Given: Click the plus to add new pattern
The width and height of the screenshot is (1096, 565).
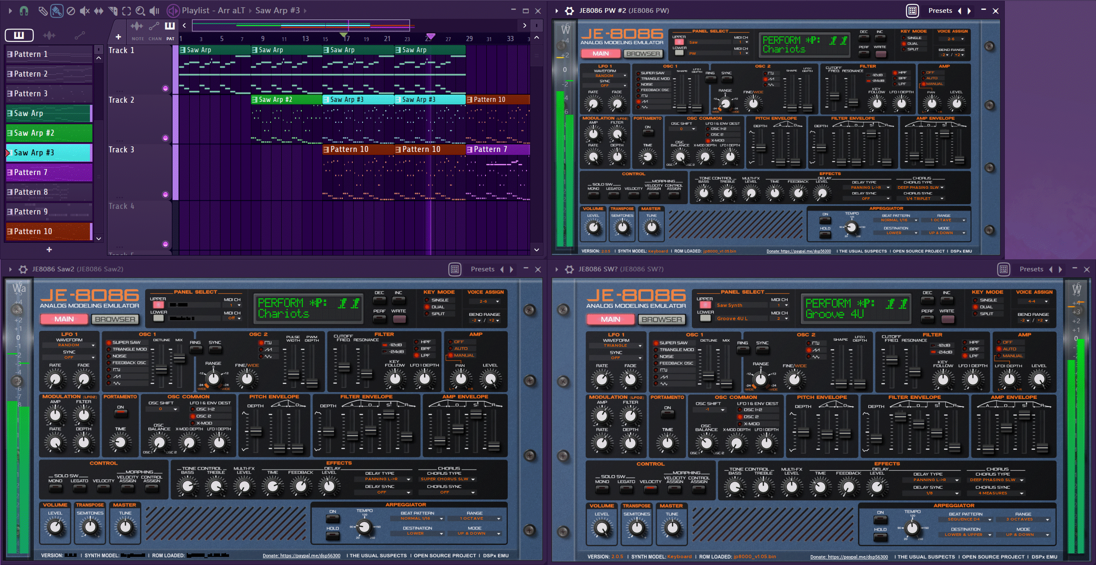Looking at the screenshot, I should pos(49,250).
